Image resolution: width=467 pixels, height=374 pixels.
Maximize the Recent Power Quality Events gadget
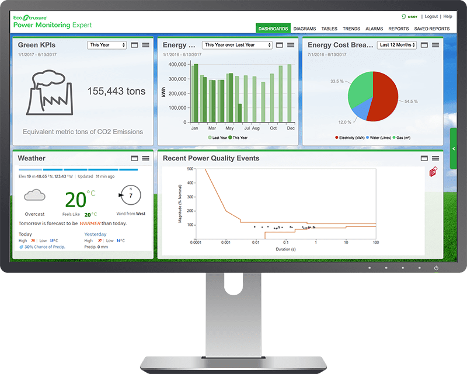(x=424, y=158)
